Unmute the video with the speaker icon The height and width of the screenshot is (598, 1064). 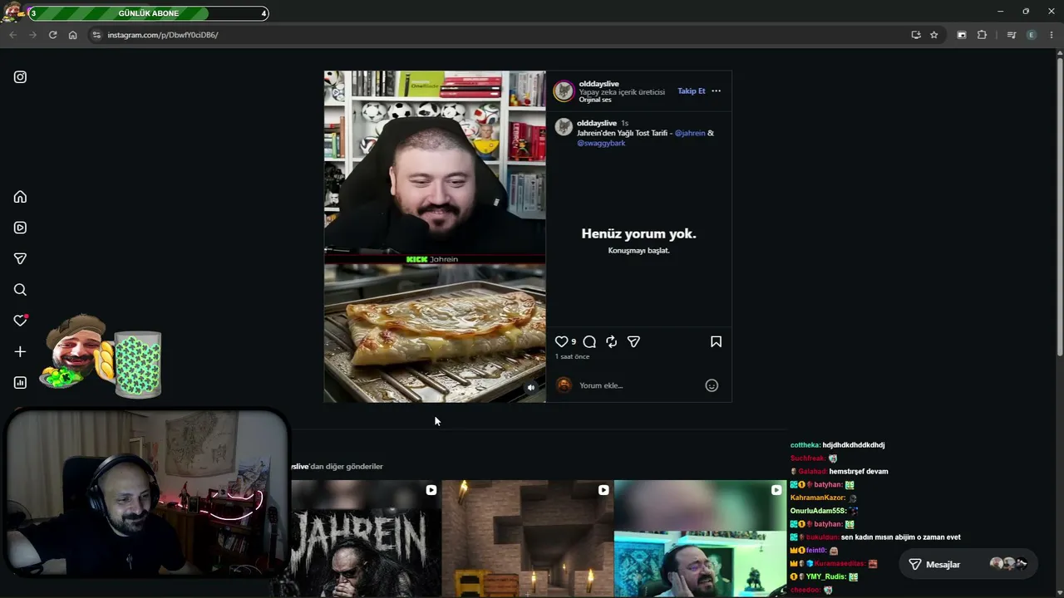530,387
